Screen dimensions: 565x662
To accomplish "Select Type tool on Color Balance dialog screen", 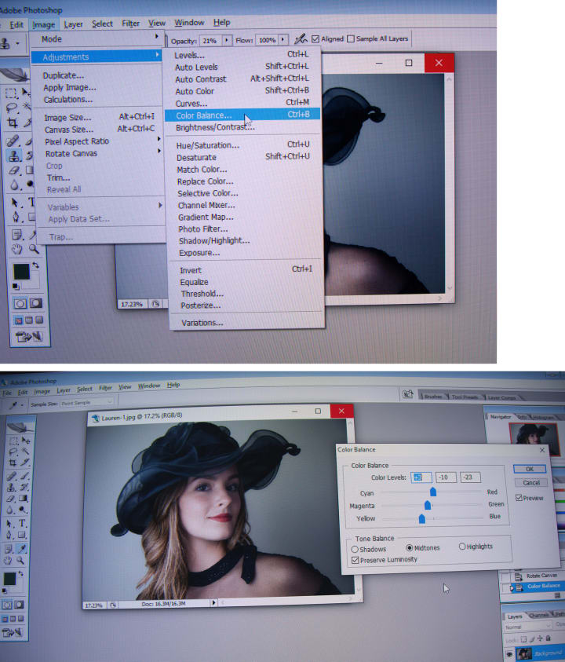I will point(22,523).
